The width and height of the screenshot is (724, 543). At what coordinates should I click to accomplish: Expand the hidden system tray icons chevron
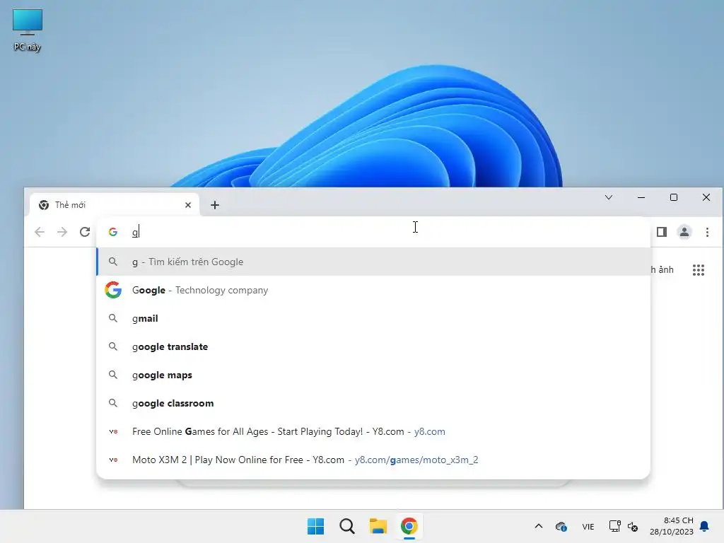click(538, 526)
